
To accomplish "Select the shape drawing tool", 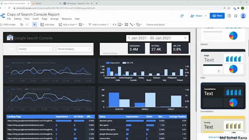I will click(x=138, y=24).
